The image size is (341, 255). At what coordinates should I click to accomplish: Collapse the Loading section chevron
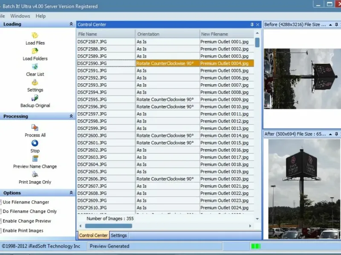[x=71, y=24]
